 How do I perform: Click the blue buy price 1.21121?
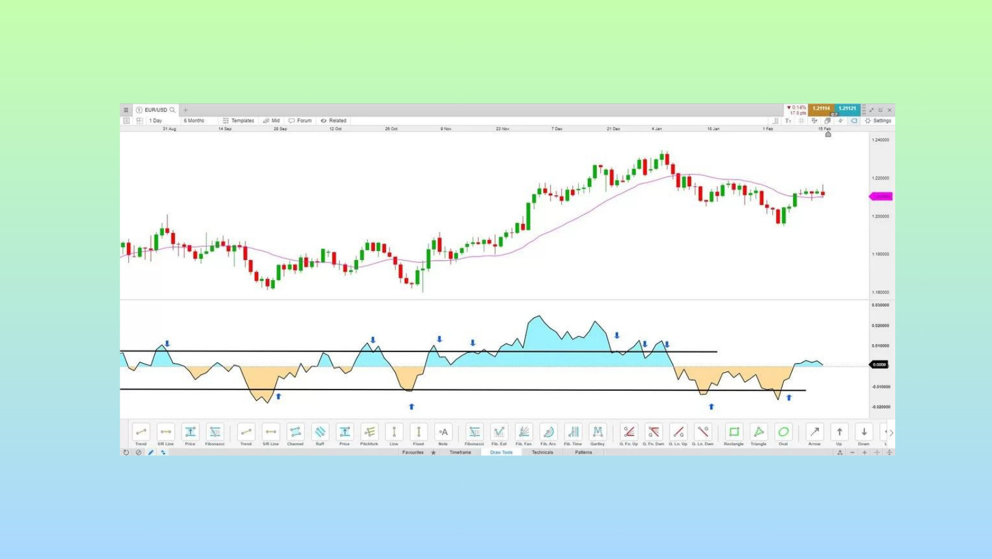click(847, 110)
